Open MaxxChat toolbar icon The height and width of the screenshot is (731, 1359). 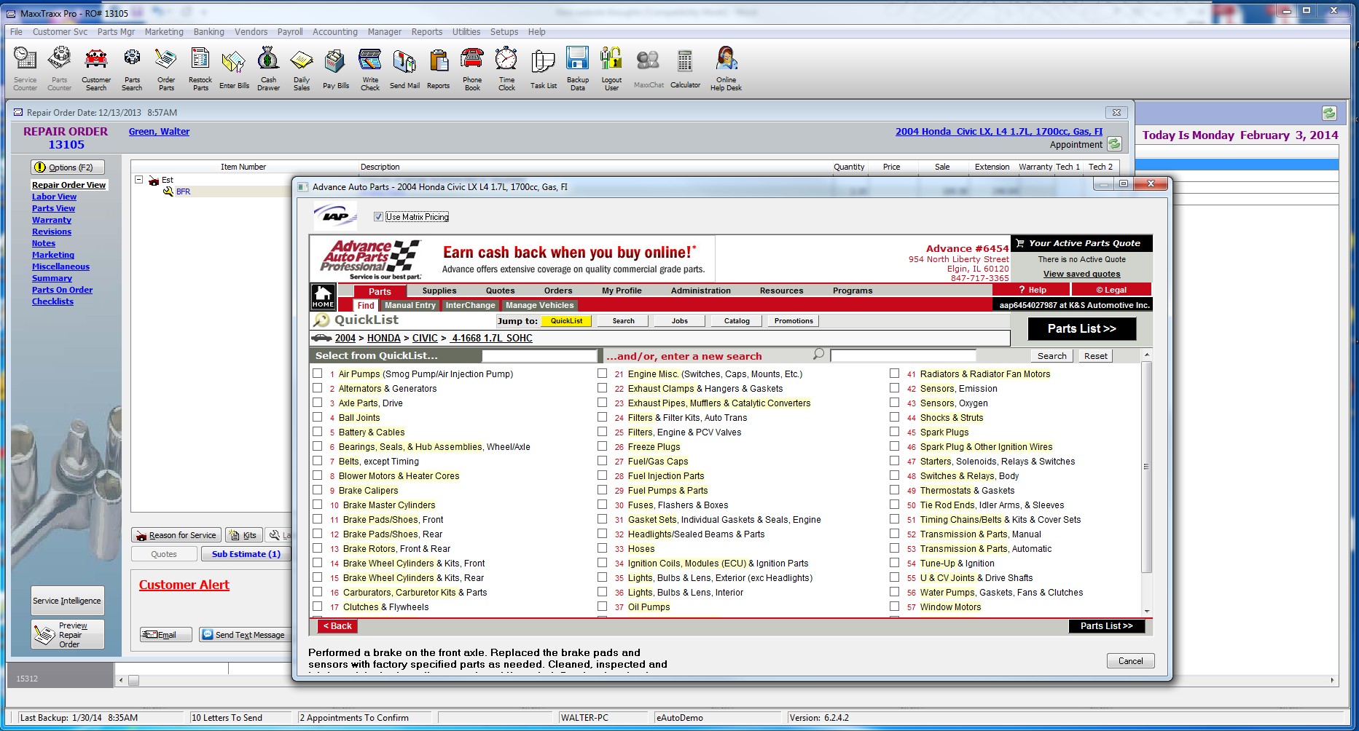click(x=649, y=68)
